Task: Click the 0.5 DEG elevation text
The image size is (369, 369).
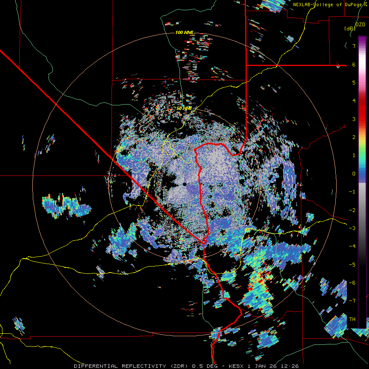Action: [x=205, y=366]
